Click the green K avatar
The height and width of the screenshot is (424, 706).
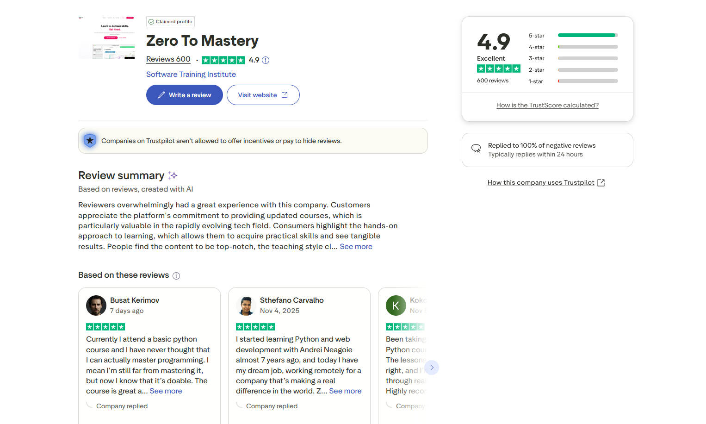[396, 306]
